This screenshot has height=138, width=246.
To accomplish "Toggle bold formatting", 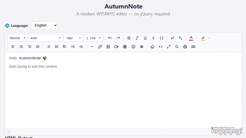I will tap(129, 38).
